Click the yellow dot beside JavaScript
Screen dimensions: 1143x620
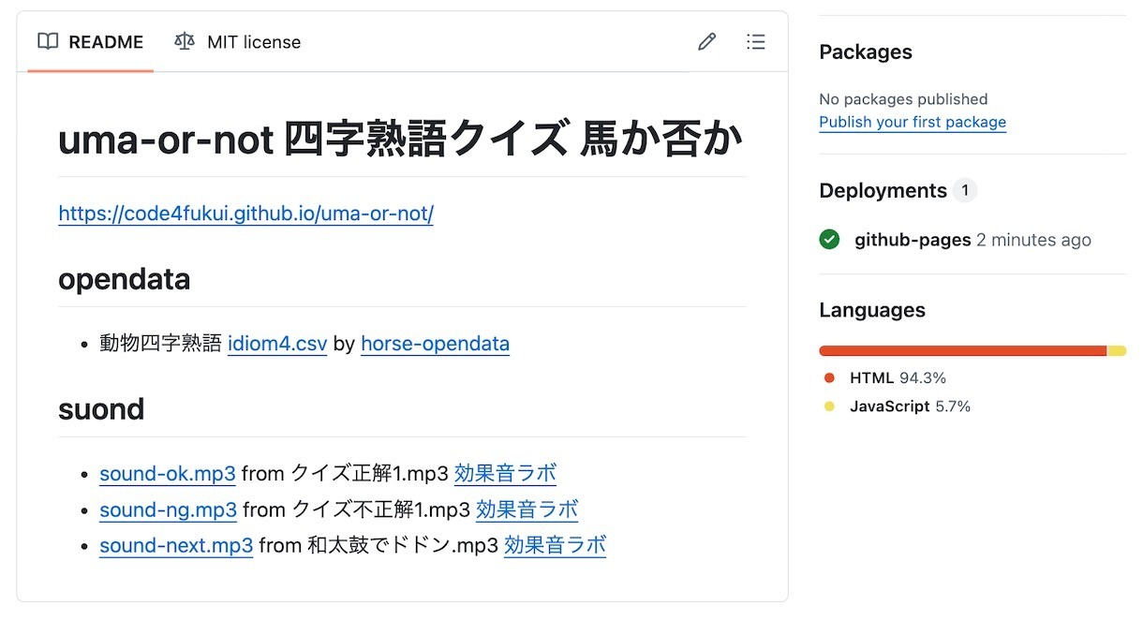point(829,406)
